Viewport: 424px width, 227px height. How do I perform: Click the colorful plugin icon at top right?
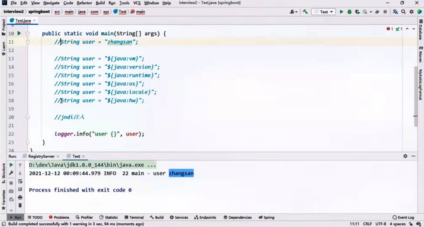(x=419, y=12)
